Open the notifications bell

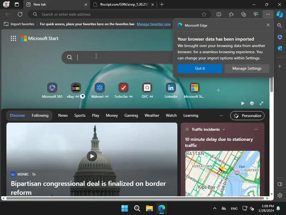[x=278, y=208]
